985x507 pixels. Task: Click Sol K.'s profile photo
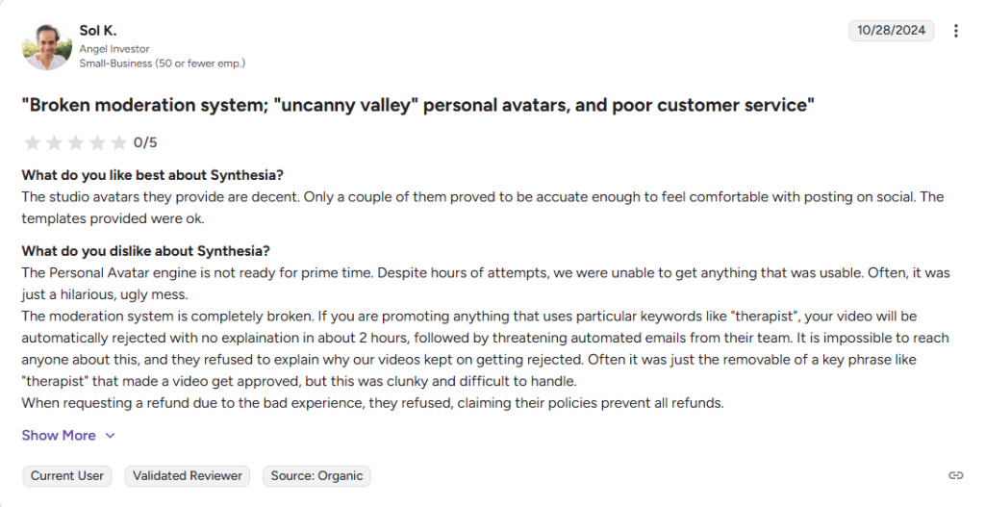[47, 46]
